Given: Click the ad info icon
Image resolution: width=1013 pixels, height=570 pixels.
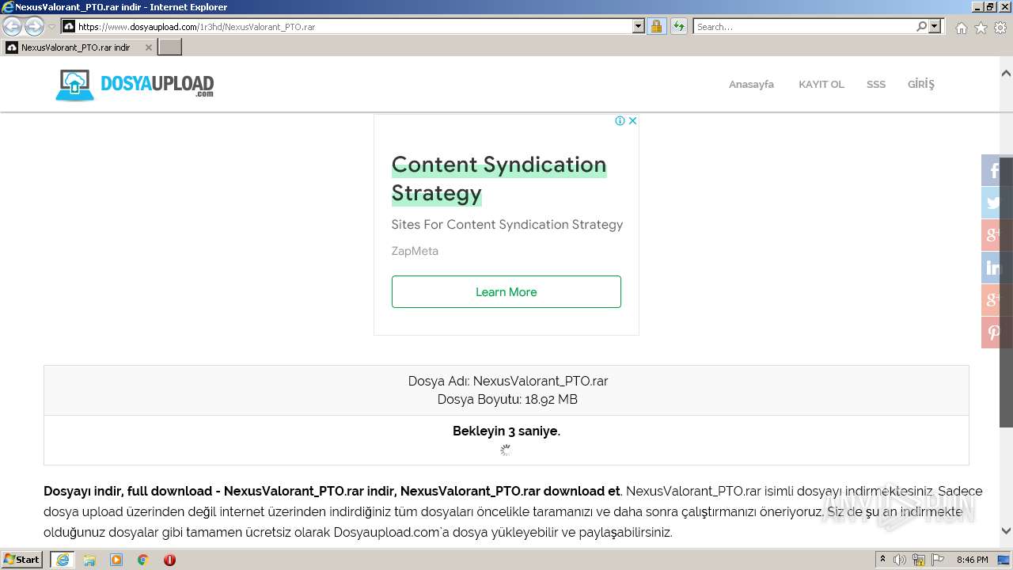Looking at the screenshot, I should pyautogui.click(x=620, y=121).
